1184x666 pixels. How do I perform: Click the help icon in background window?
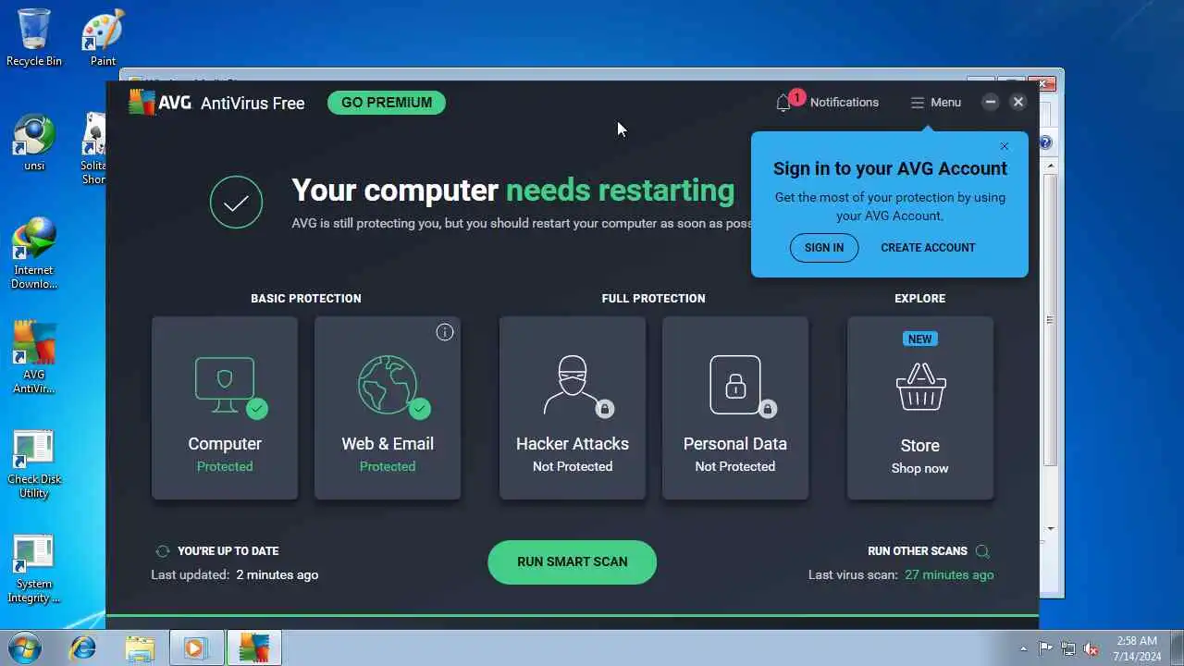pos(1046,142)
